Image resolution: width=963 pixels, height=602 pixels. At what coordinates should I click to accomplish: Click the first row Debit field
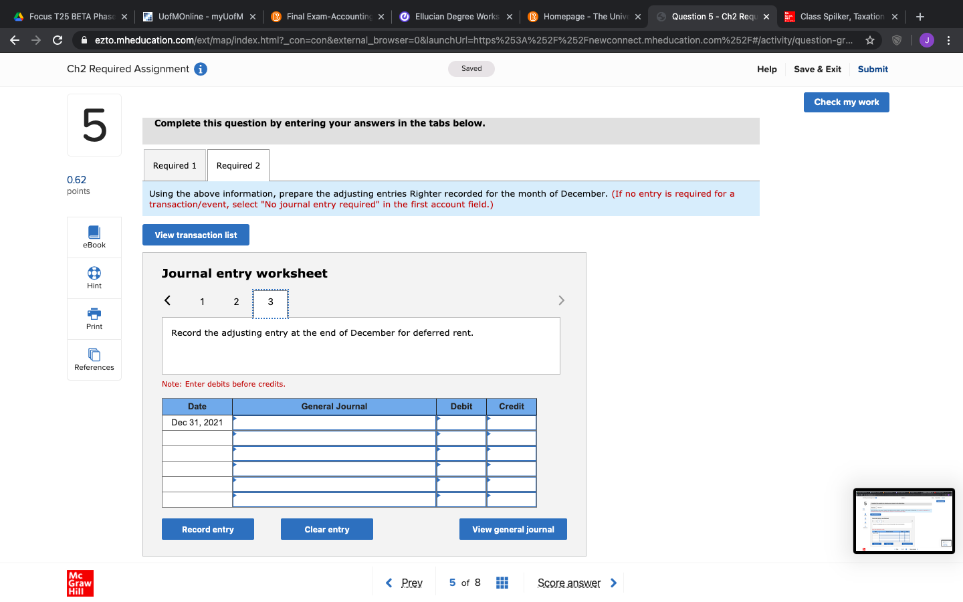point(461,423)
